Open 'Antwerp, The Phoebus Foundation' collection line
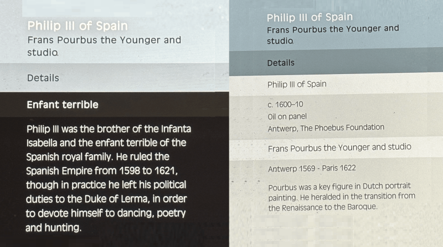The height and width of the screenshot is (247, 443). point(326,128)
